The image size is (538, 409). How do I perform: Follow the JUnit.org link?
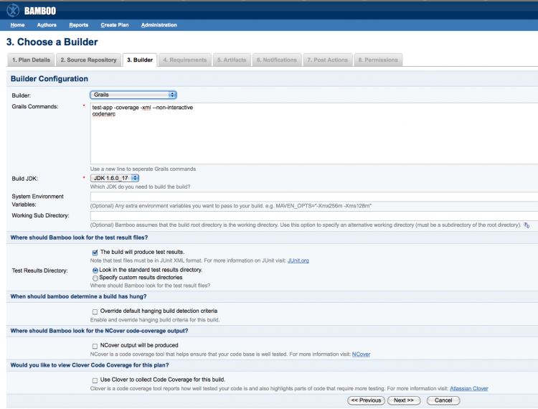click(x=298, y=260)
